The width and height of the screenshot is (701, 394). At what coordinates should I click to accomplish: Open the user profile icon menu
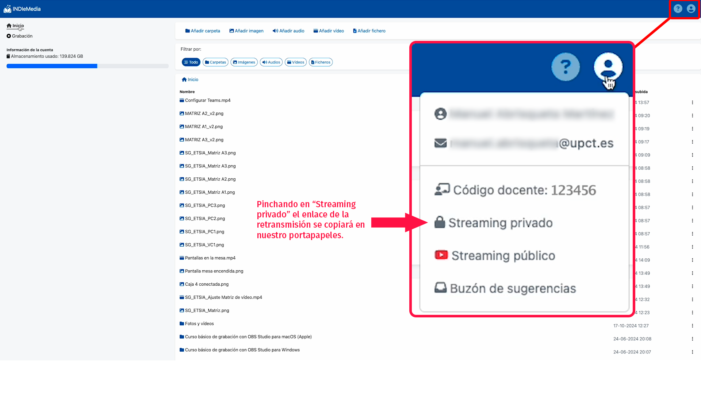tap(691, 9)
